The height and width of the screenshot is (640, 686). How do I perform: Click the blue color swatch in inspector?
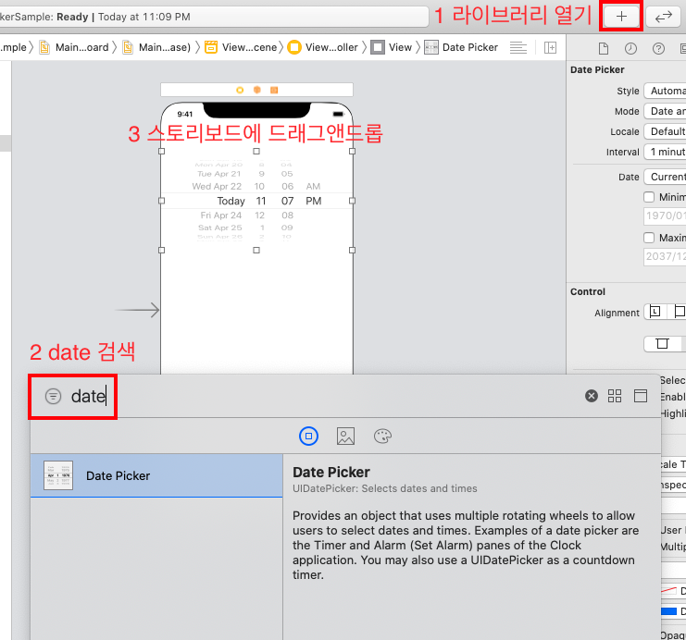(668, 611)
